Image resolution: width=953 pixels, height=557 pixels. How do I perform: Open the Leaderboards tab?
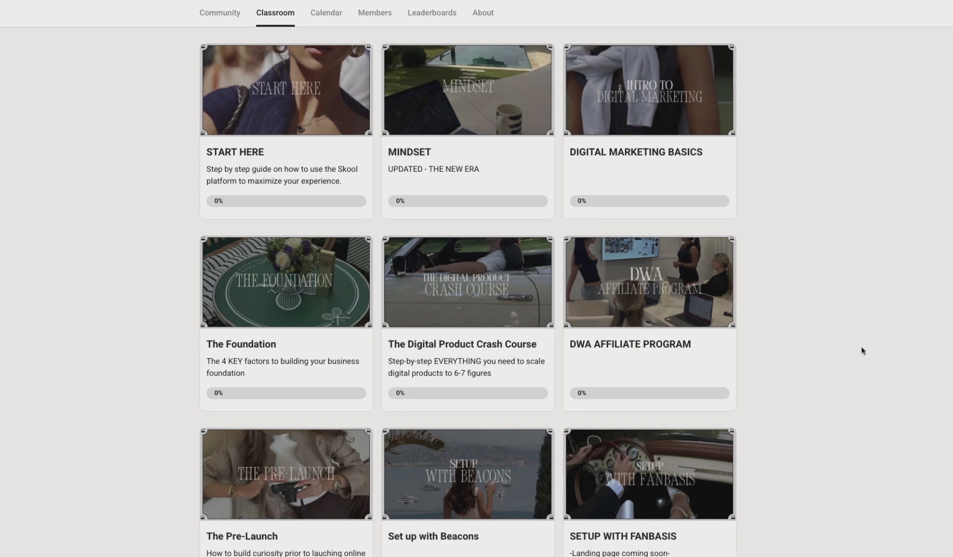coord(432,13)
